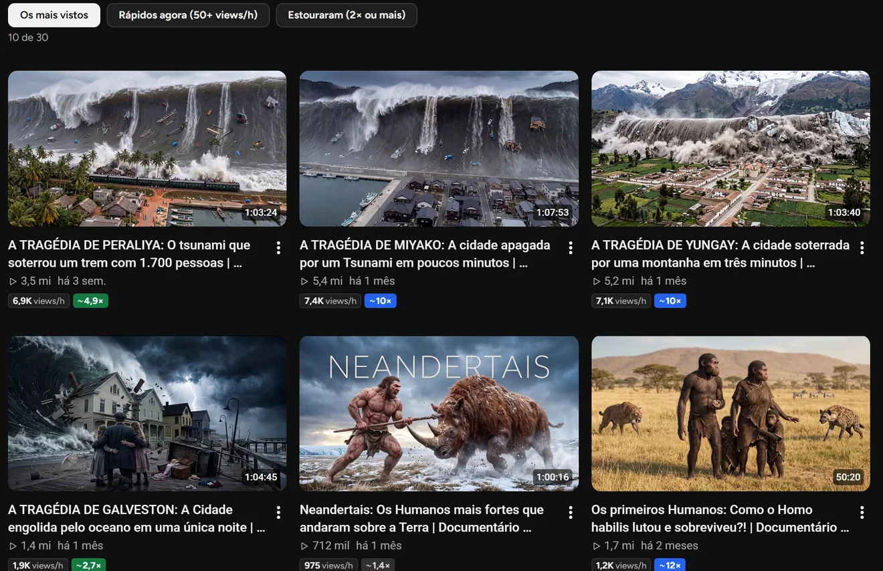This screenshot has width=883, height=571.
Task: Click the '6,9K views/h' badge
Action: click(x=39, y=301)
